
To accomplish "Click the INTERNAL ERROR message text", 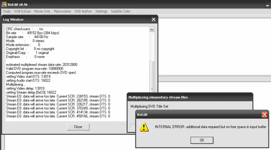I will click(210, 127).
